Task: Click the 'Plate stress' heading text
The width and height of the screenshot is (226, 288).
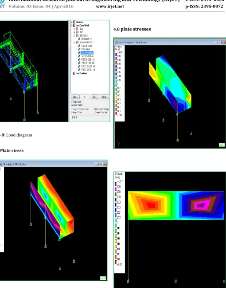Action: 12,150
